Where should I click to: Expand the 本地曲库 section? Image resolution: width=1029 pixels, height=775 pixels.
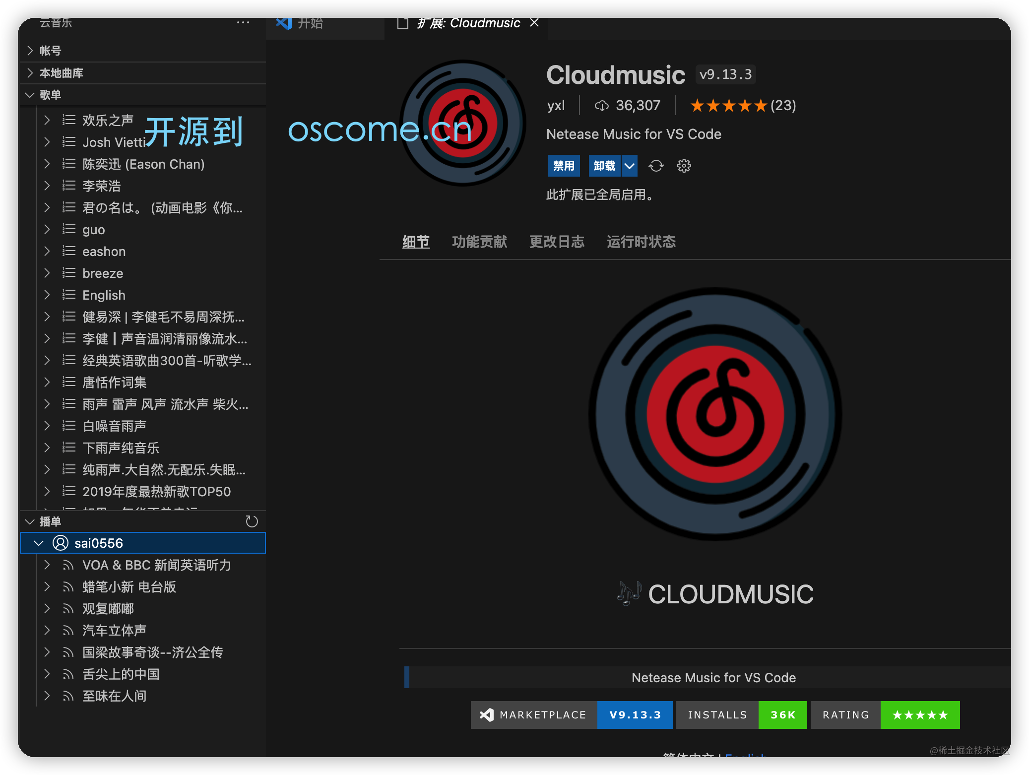[x=62, y=73]
